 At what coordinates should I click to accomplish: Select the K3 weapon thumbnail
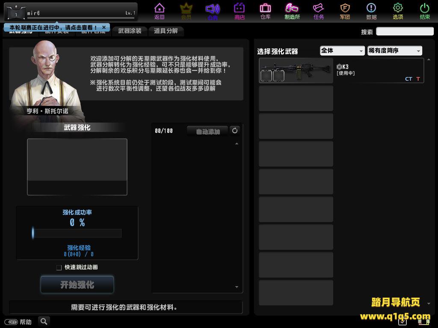click(296, 71)
